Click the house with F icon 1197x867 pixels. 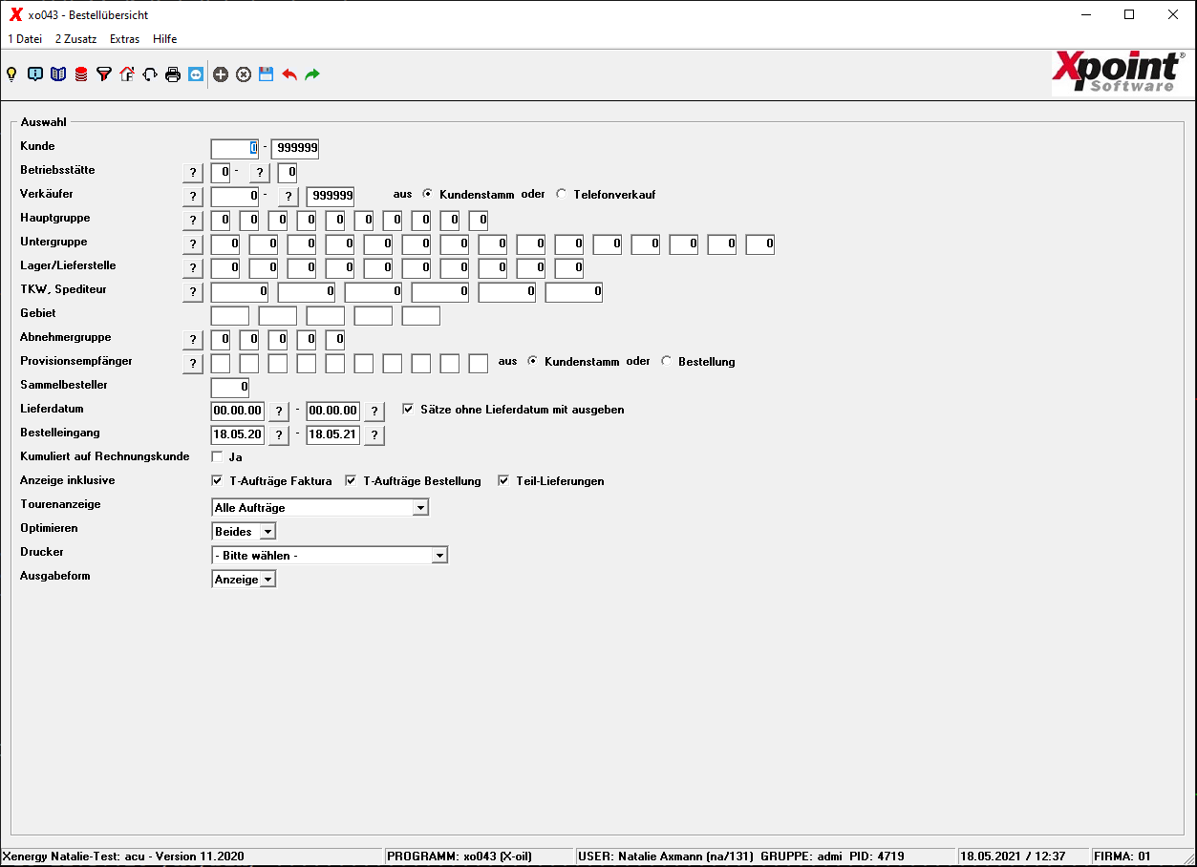[127, 74]
